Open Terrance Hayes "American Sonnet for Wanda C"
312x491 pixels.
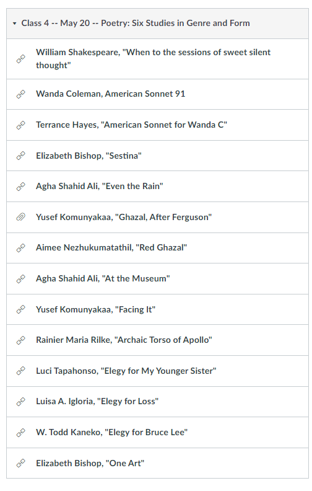point(131,125)
